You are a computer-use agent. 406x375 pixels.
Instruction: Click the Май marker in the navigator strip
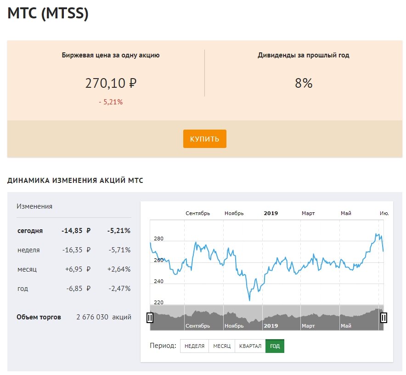(x=346, y=326)
